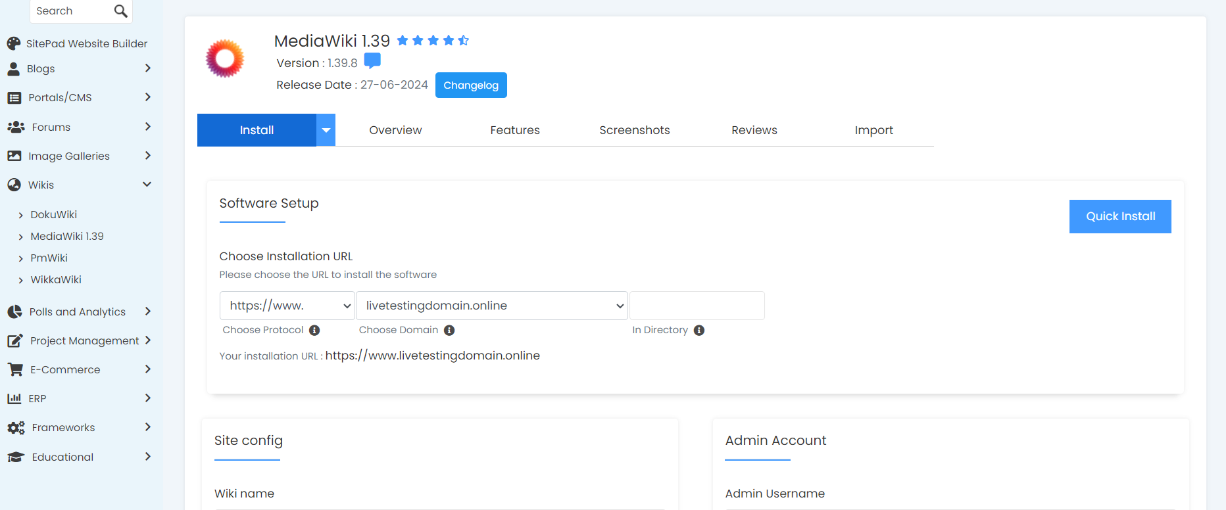The image size is (1226, 510).
Task: Click the sidebar Search field
Action: tap(72, 11)
